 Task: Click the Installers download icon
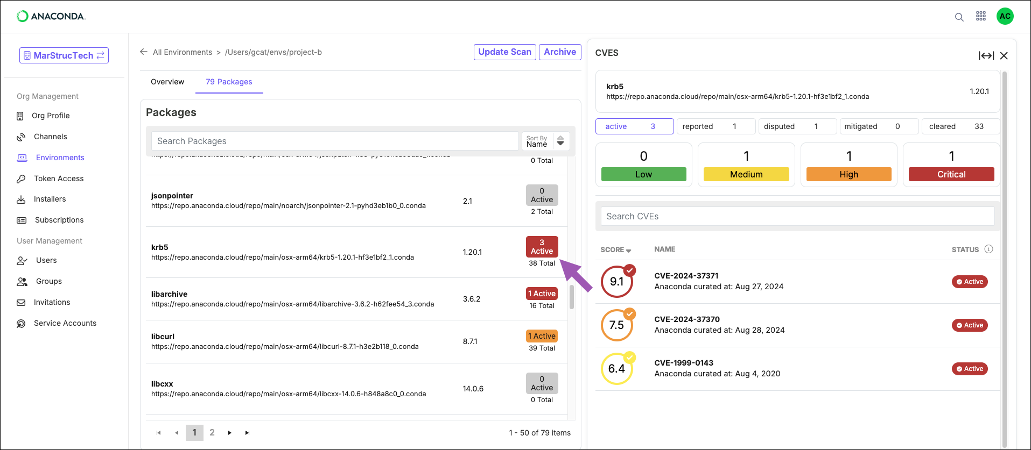point(21,199)
